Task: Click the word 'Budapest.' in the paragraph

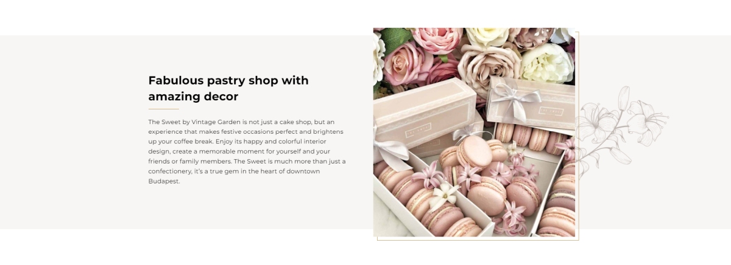Action: (164, 181)
